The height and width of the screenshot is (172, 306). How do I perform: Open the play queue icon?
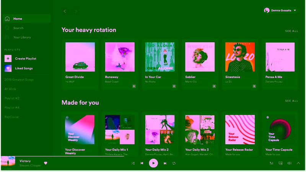[x=272, y=163]
